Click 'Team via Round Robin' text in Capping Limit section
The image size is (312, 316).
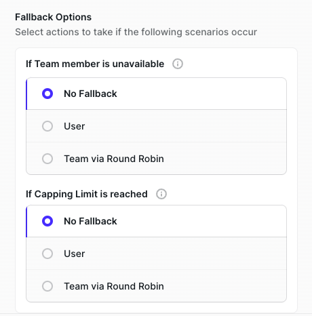(114, 286)
